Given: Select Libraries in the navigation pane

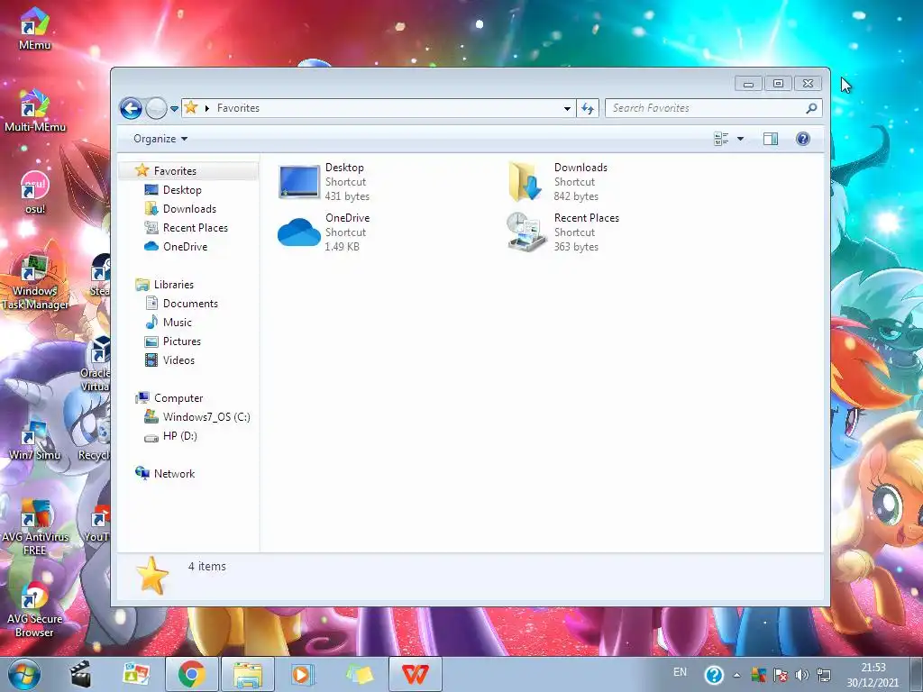Looking at the screenshot, I should 174,284.
